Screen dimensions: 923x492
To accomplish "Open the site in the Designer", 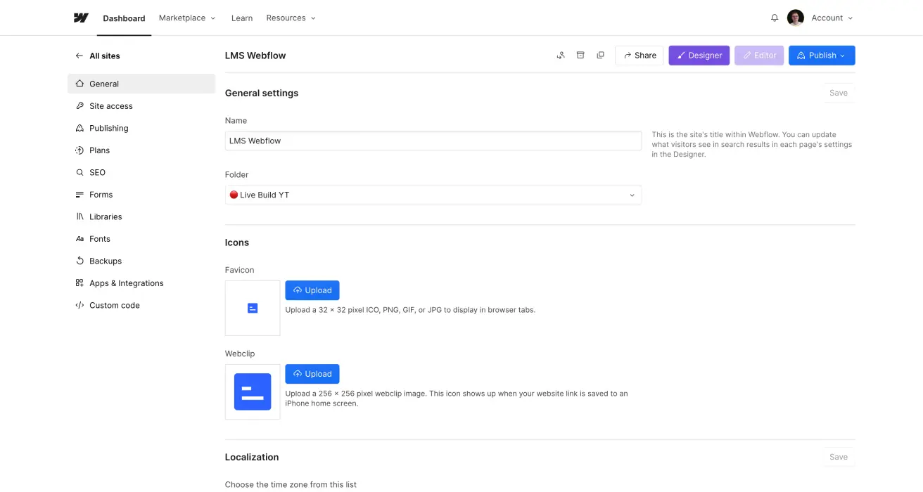I will tap(699, 55).
